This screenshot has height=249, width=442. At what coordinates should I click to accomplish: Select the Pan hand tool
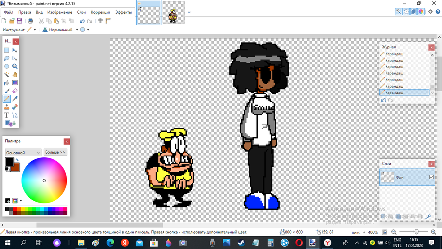click(x=15, y=74)
